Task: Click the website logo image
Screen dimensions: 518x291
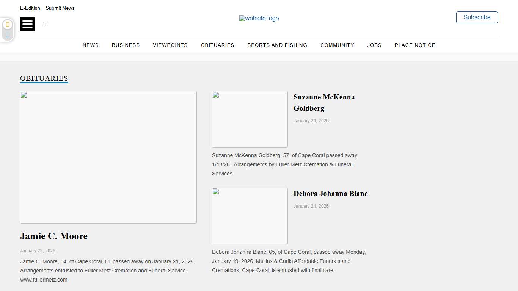Action: 259,19
